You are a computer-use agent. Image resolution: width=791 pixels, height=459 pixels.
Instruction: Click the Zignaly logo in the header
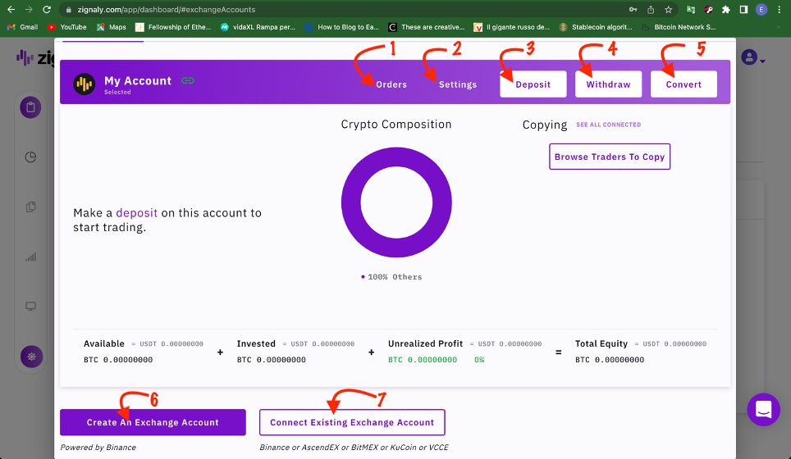click(x=35, y=58)
